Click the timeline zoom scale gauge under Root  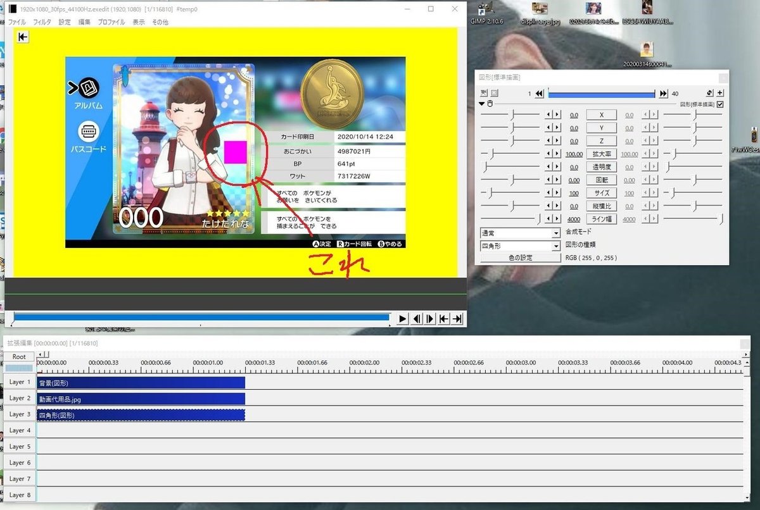click(19, 368)
